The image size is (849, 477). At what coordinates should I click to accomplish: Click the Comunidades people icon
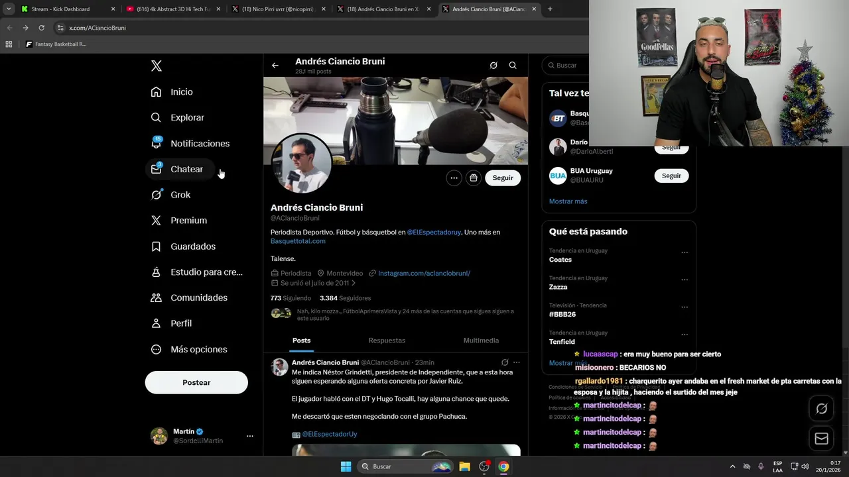[156, 297]
